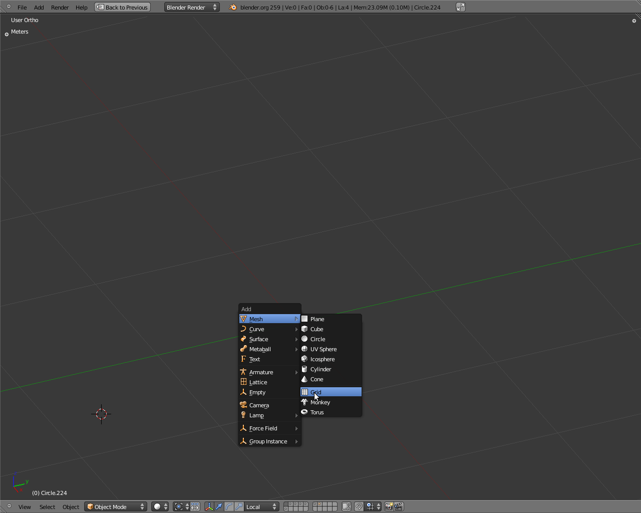Collapse the top header with its round toggle
This screenshot has width=641, height=513.
tap(9, 7)
